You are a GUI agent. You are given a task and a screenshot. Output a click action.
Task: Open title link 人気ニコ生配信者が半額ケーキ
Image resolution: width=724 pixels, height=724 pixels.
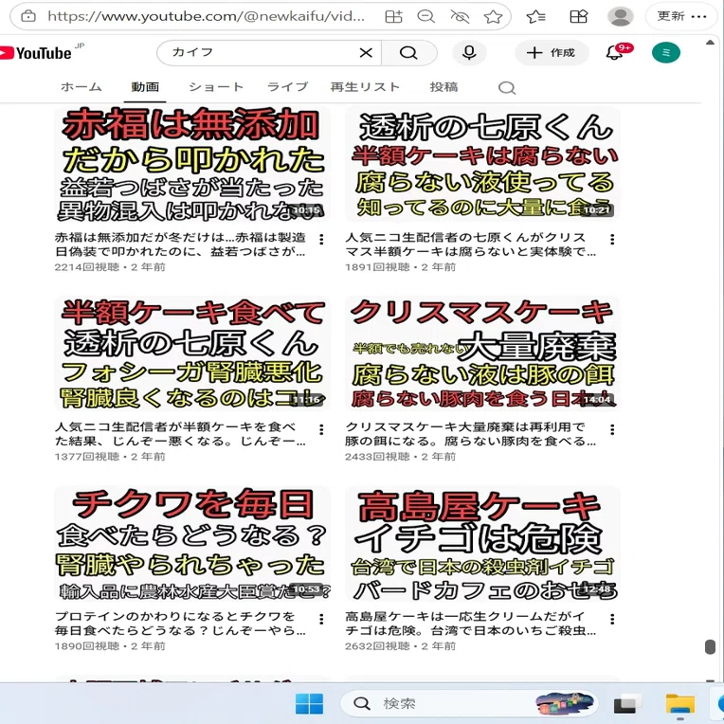180,434
